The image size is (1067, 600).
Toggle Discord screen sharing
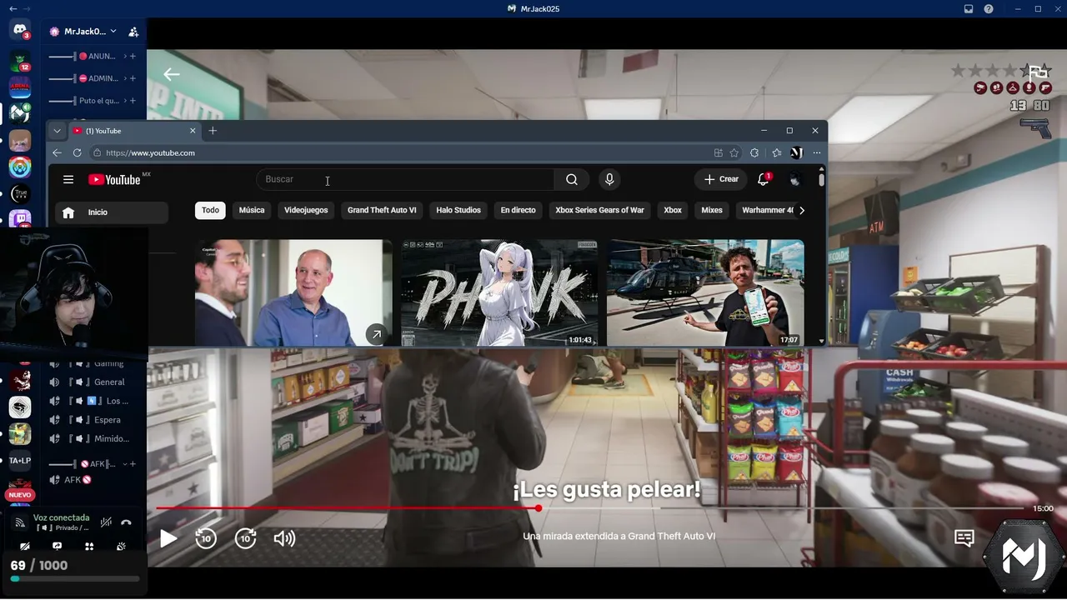[x=57, y=547]
